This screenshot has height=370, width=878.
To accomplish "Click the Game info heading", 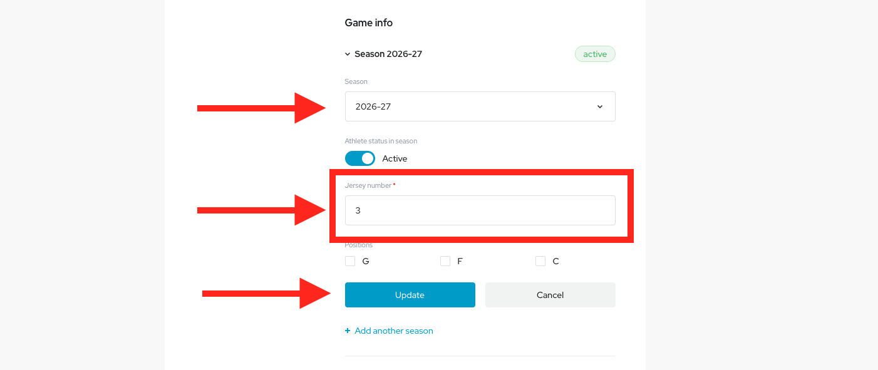I will click(x=369, y=23).
